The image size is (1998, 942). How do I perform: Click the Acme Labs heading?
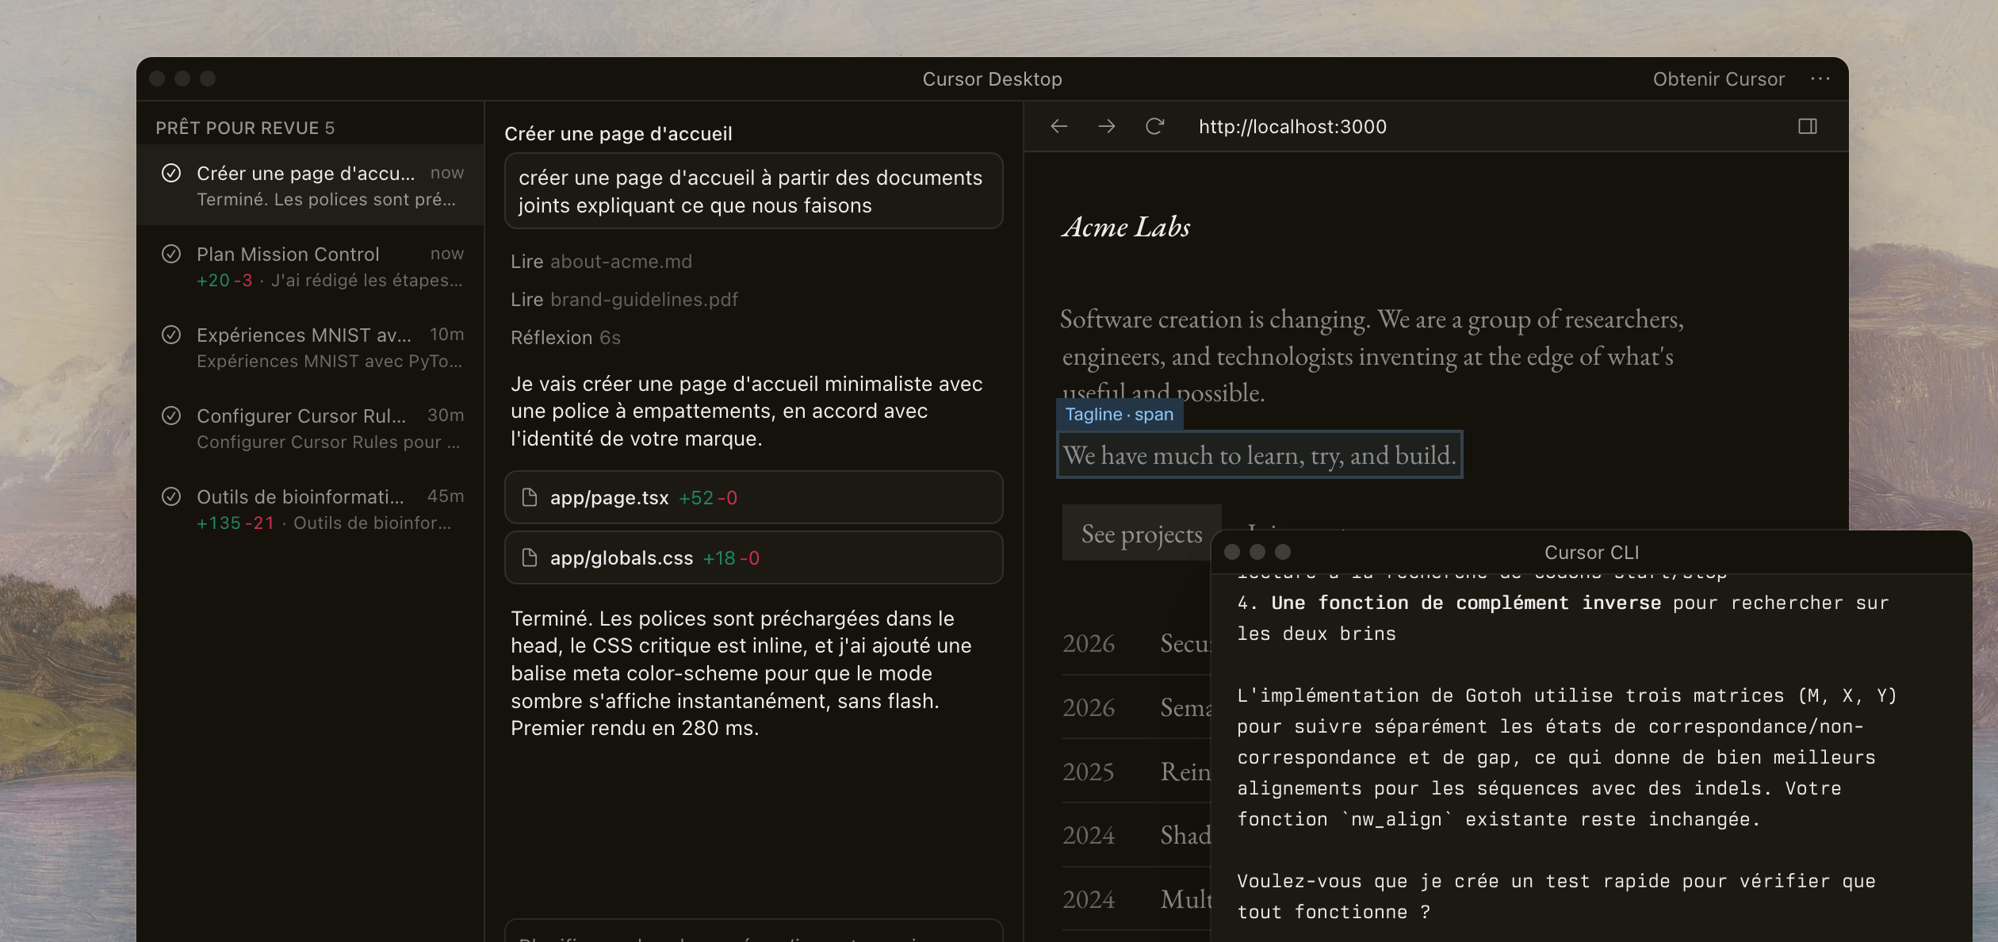(x=1126, y=228)
